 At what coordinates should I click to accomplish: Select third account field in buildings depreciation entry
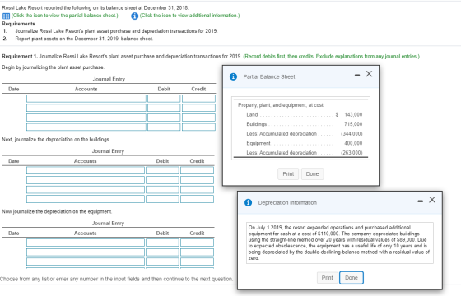pyautogui.click(x=86, y=189)
